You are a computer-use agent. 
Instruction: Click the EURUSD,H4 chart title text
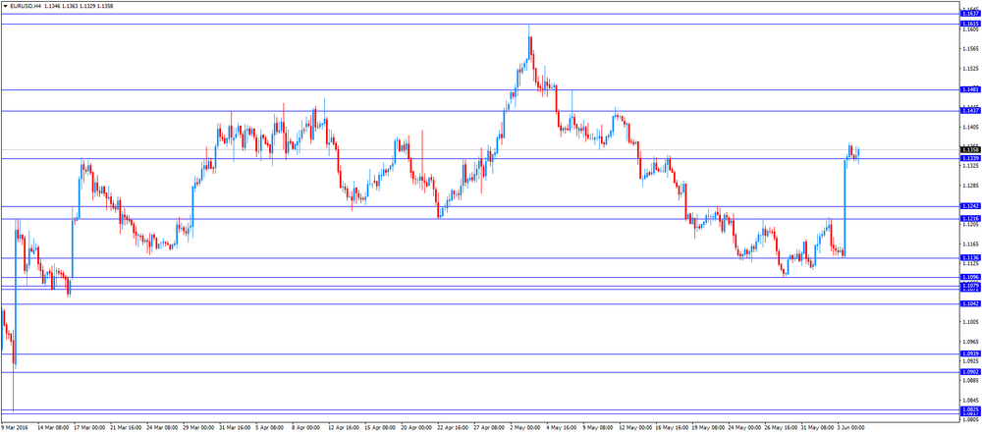point(26,6)
